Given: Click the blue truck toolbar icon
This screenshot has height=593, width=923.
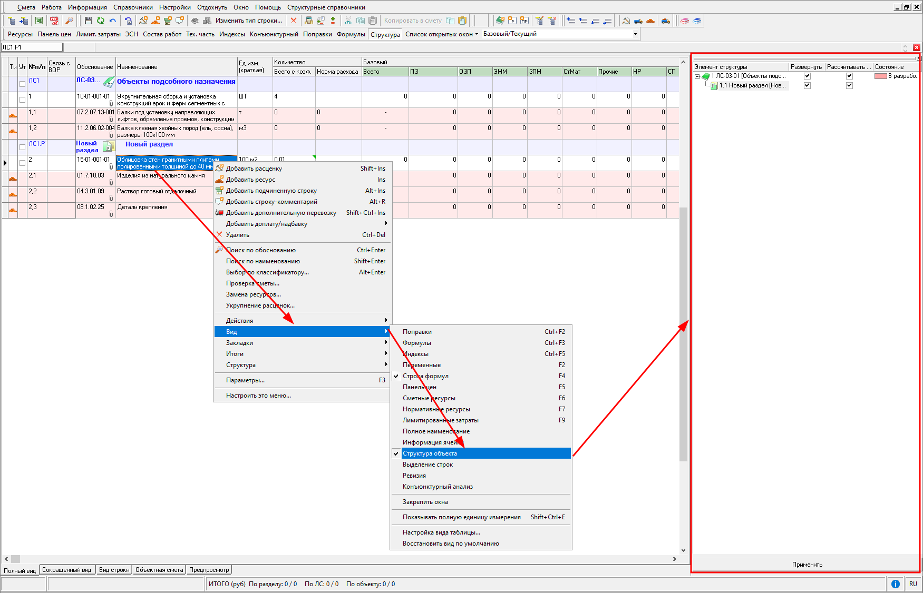Looking at the screenshot, I should [x=638, y=21].
